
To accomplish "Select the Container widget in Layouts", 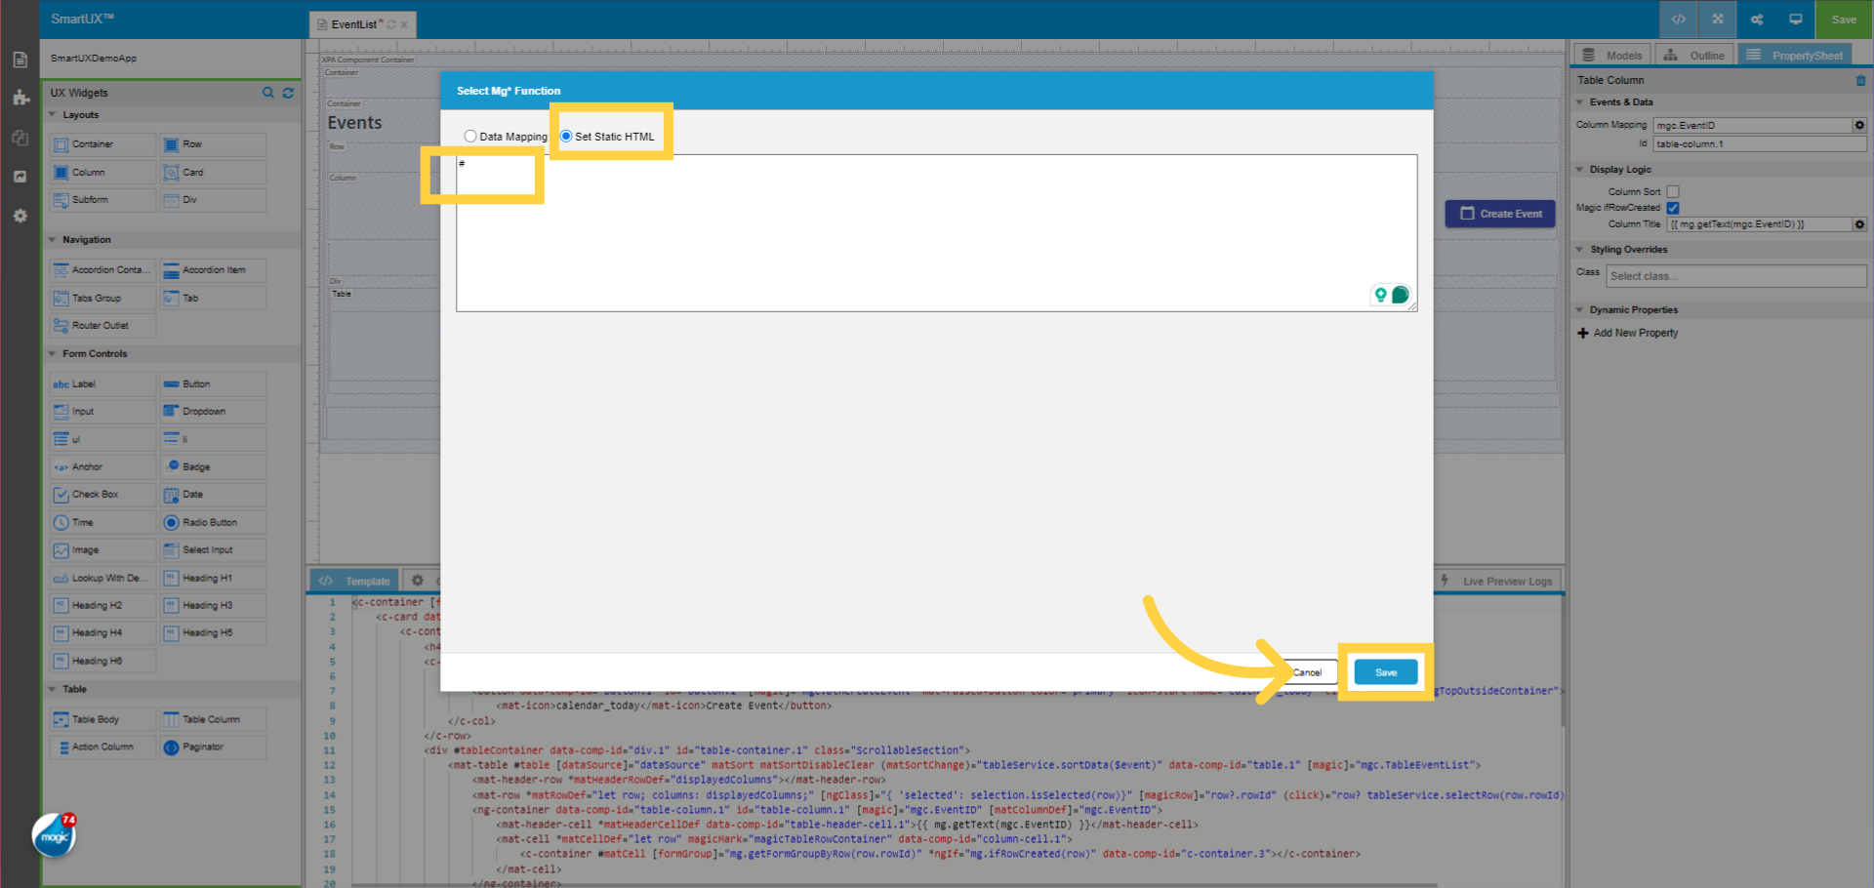I will (x=102, y=143).
